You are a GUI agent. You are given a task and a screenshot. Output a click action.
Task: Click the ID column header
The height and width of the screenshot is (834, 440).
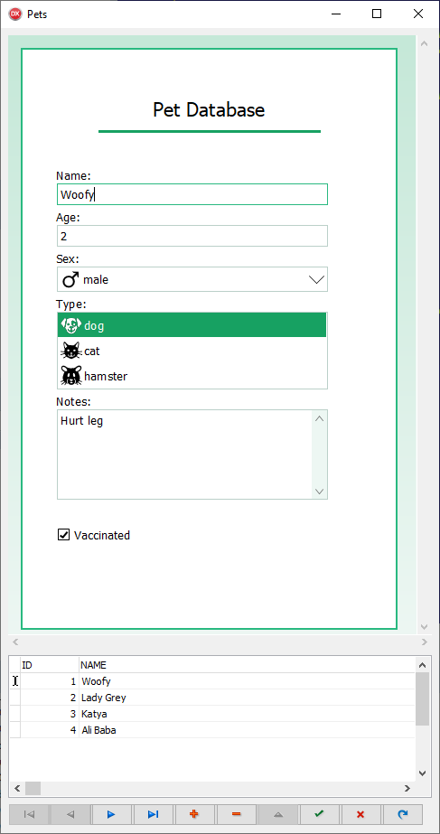tap(50, 665)
